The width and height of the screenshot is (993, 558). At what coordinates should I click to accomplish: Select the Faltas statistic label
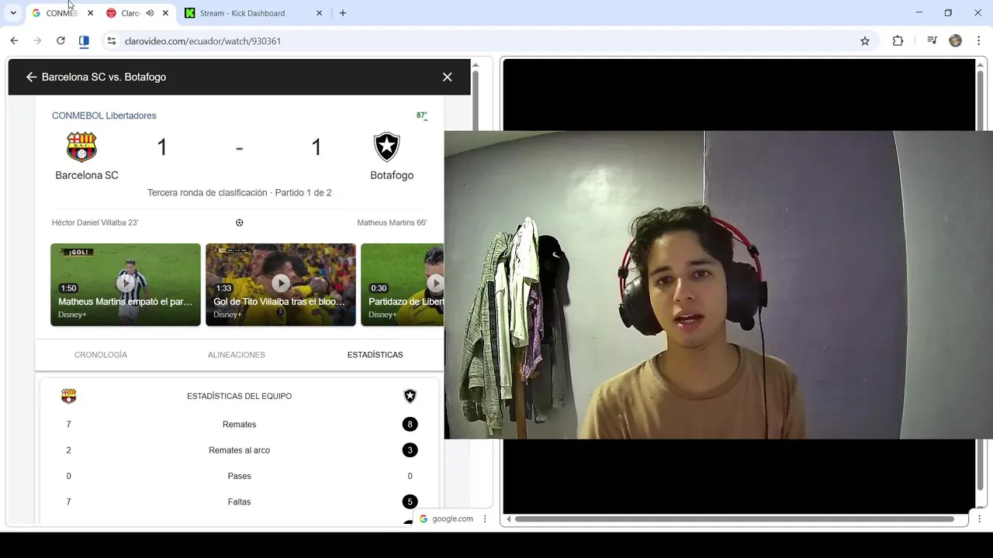tap(239, 502)
